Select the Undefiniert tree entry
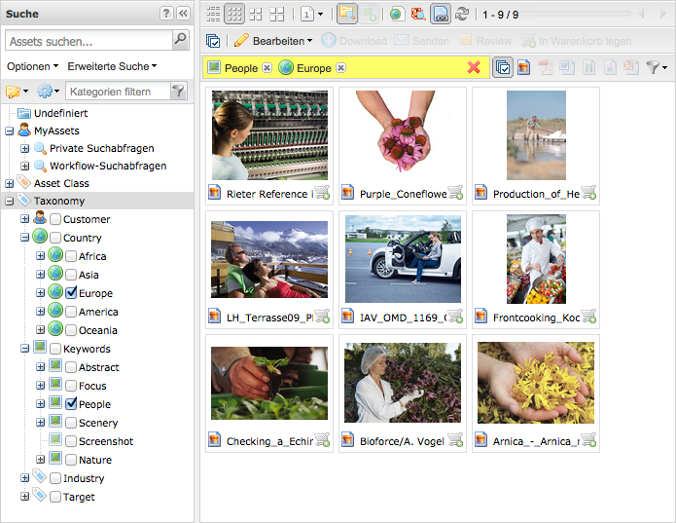The height and width of the screenshot is (523, 676). coord(60,113)
